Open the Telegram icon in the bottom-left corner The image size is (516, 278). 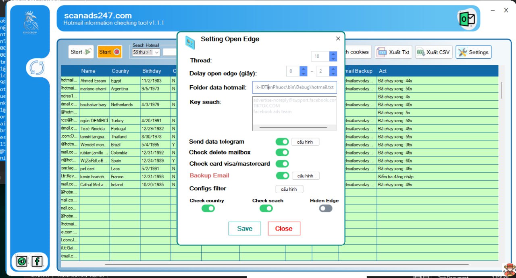pyautogui.click(x=22, y=261)
